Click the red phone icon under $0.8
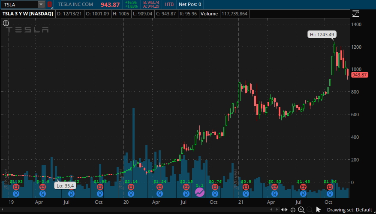 (x=246, y=187)
